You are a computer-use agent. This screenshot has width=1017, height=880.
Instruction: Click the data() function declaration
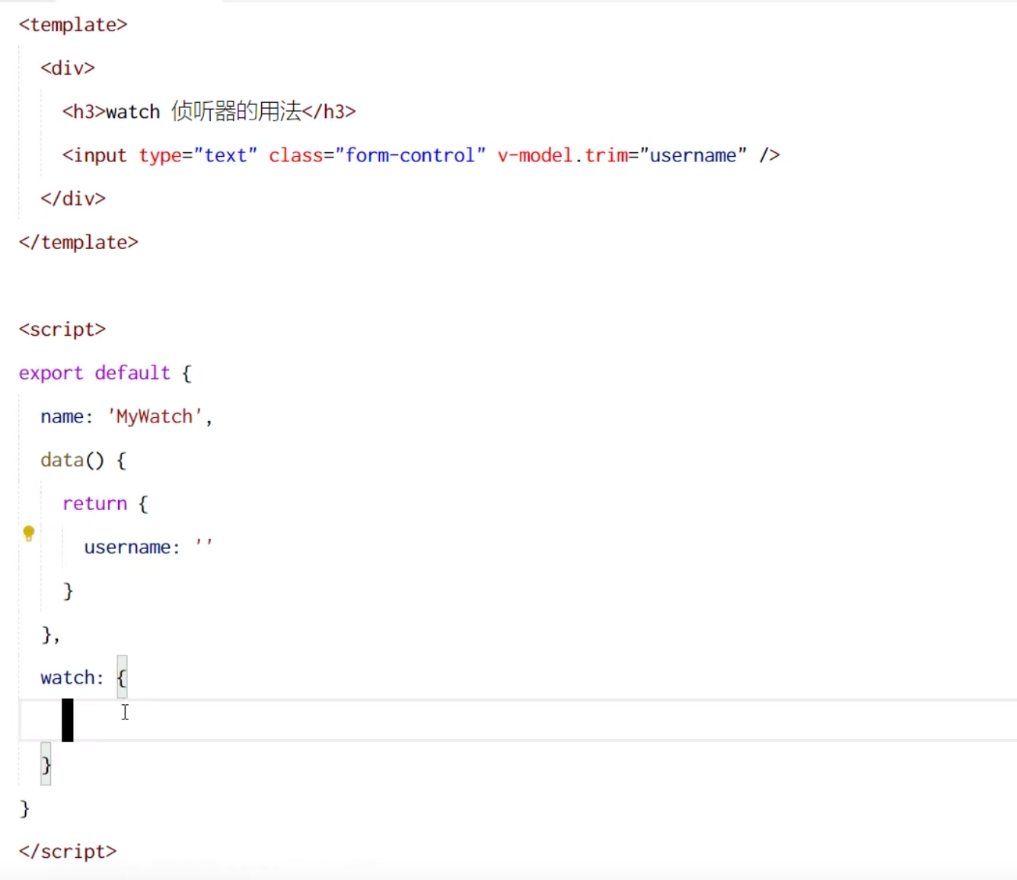(72, 460)
